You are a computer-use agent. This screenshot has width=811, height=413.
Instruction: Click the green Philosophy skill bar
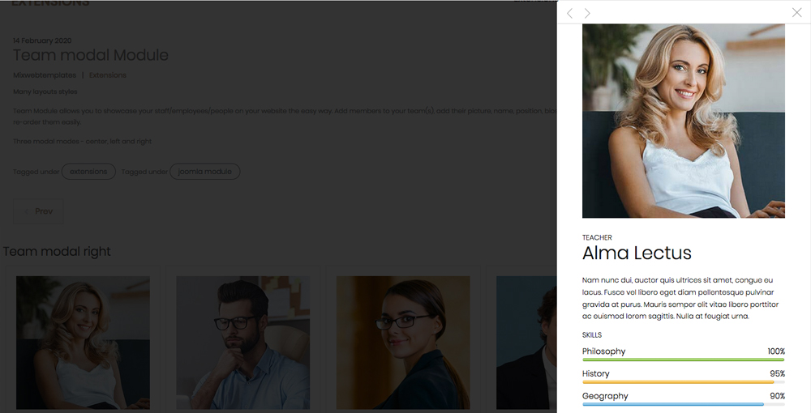tap(683, 359)
